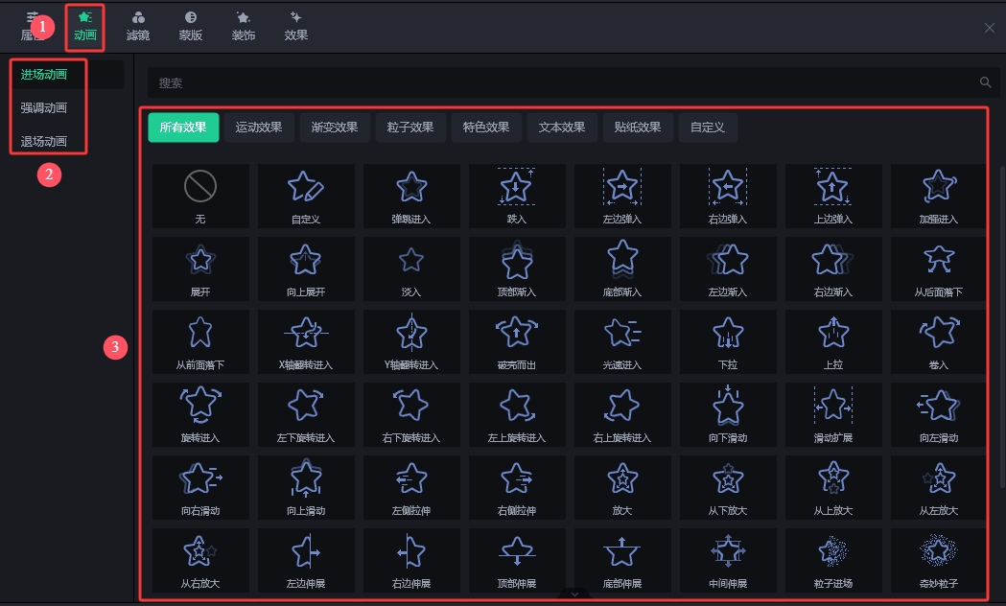1006x606 pixels.
Task: Show 强调动画 emphasis animations
Action: click(x=44, y=108)
